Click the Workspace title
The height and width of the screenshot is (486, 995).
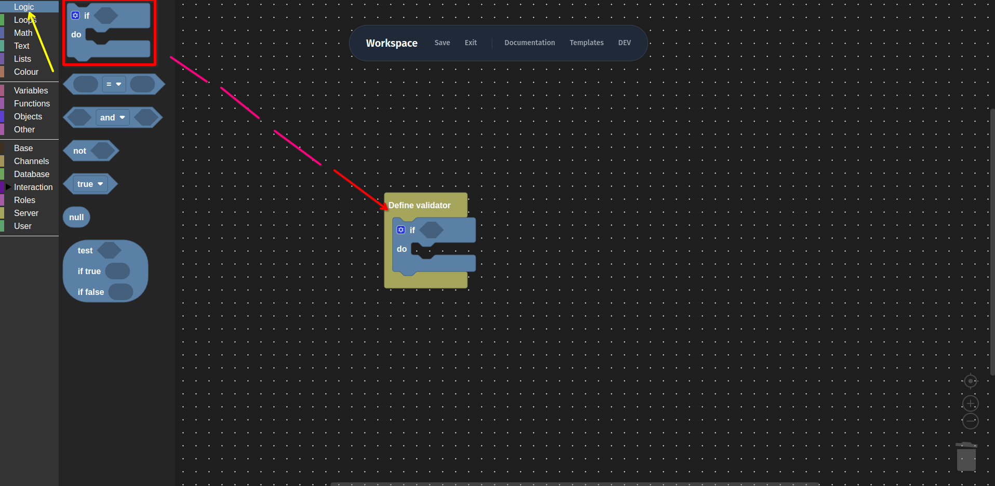click(392, 43)
